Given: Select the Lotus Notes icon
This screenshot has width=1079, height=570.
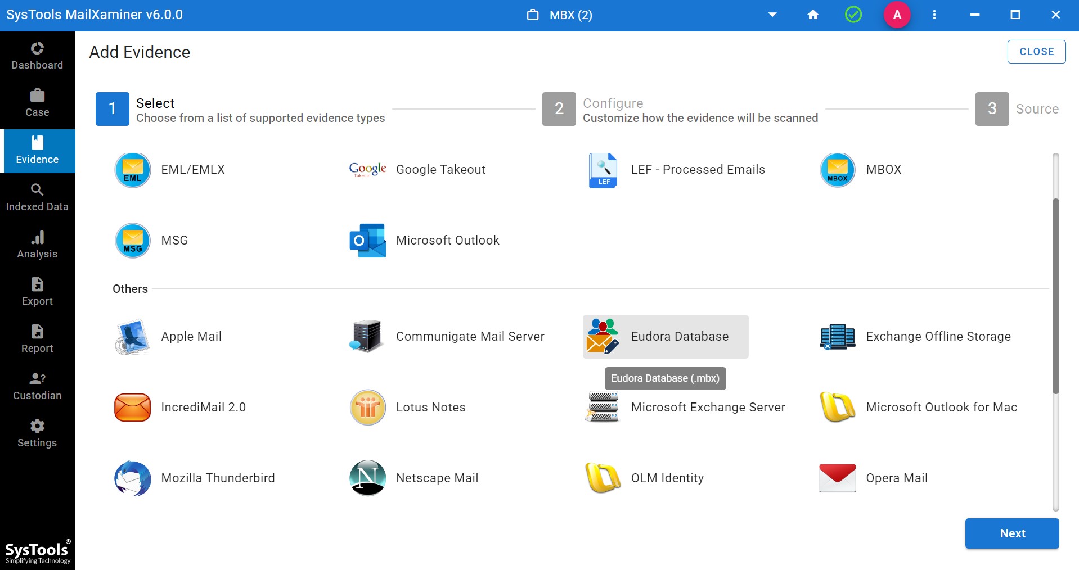Looking at the screenshot, I should 368,408.
